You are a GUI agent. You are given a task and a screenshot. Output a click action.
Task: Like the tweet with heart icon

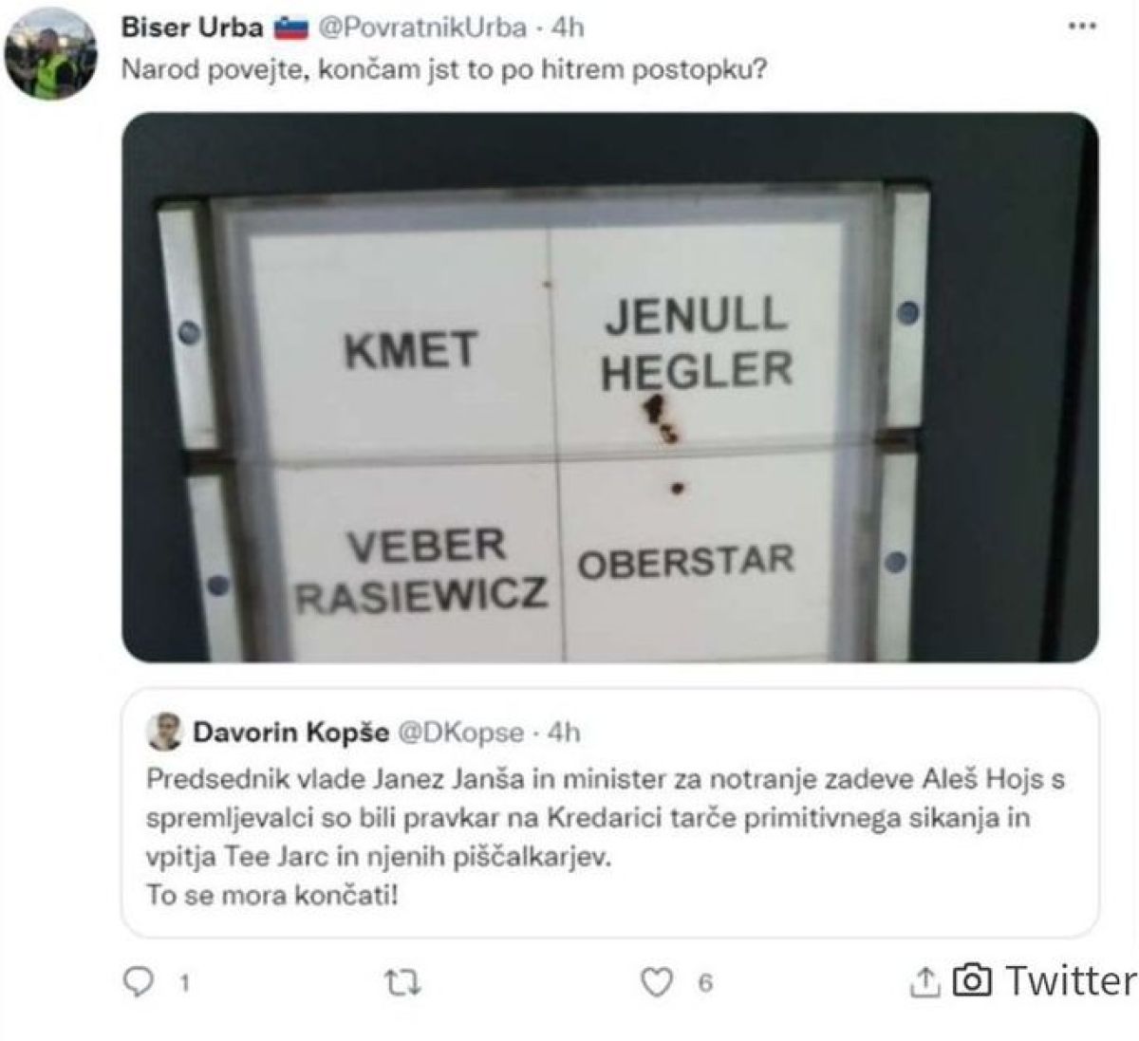coord(656,983)
